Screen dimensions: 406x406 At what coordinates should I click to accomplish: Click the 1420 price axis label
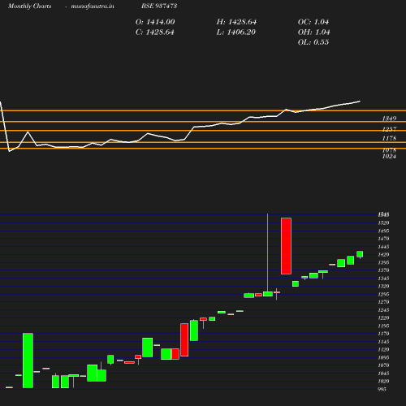tap(384, 254)
